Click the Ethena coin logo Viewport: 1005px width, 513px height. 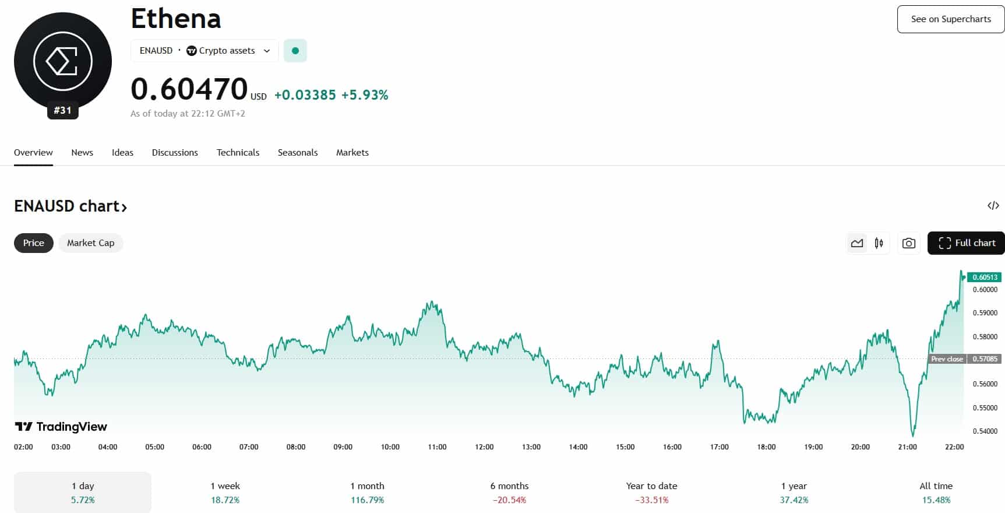[62, 61]
